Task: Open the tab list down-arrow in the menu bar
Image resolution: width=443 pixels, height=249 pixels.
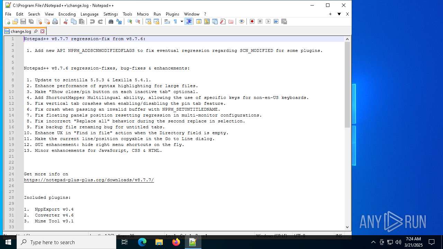Action: pos(339,14)
